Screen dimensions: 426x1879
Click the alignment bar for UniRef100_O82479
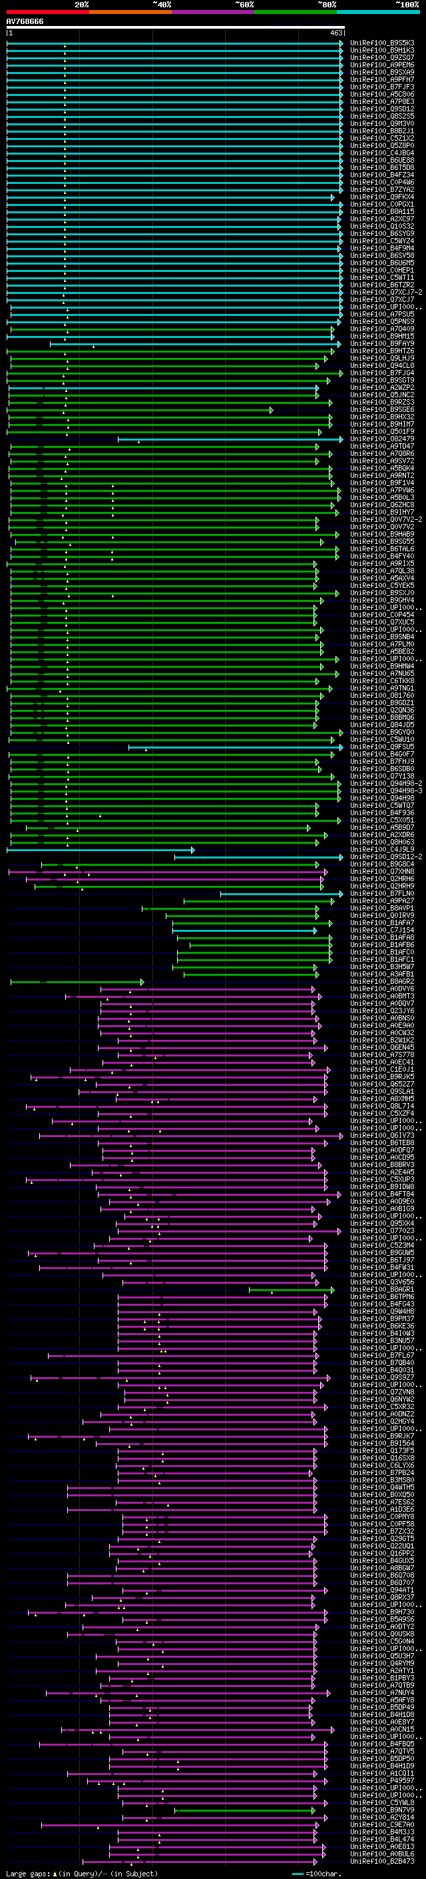point(230,439)
